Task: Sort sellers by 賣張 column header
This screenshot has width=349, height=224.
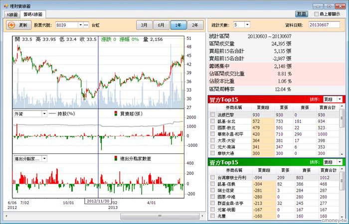Action: pos(306,170)
